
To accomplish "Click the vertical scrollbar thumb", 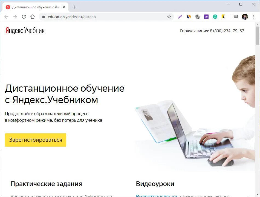I will click(x=257, y=36).
